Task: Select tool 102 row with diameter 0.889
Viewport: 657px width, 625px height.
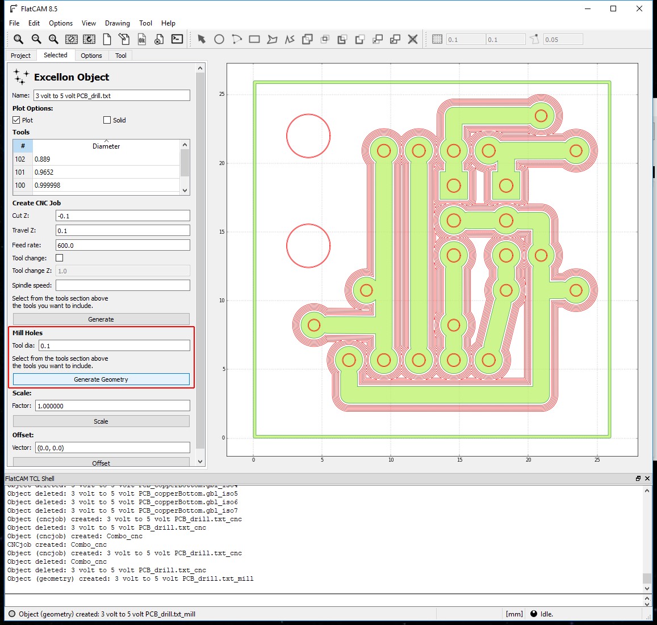Action: click(97, 159)
